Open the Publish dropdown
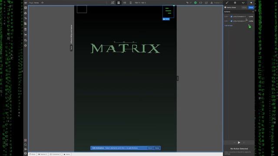278x156 pixels. (x=216, y=3)
